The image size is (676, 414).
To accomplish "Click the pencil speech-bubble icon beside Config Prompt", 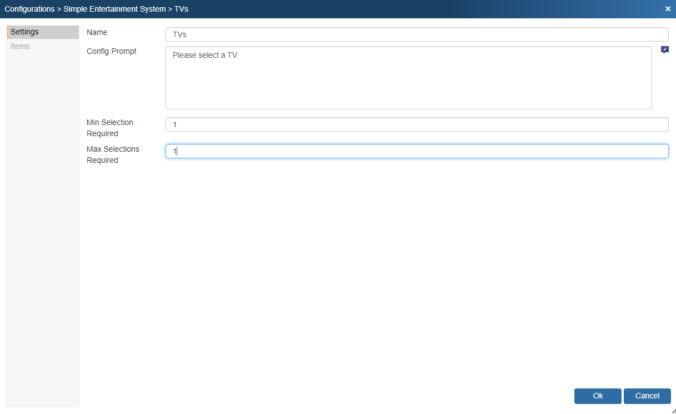I will [664, 50].
